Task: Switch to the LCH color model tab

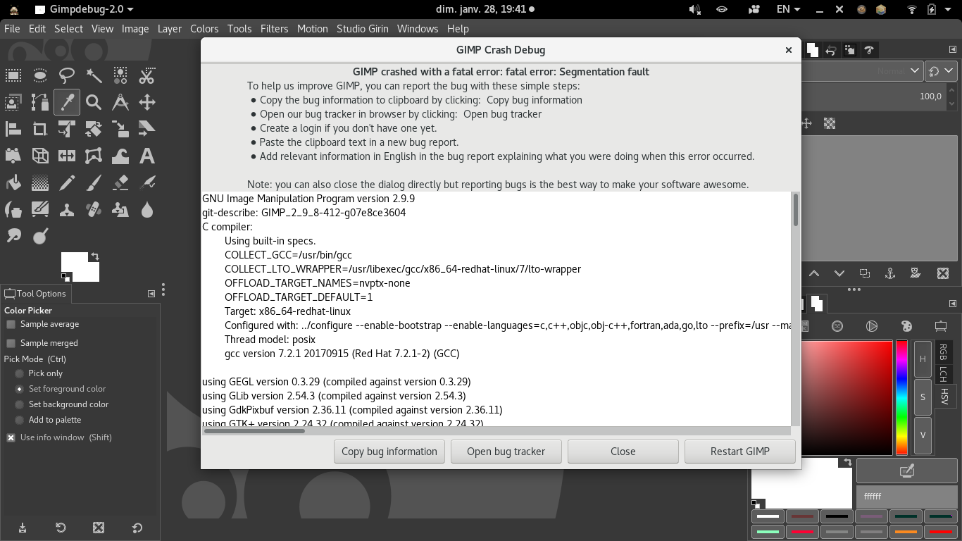Action: point(943,374)
